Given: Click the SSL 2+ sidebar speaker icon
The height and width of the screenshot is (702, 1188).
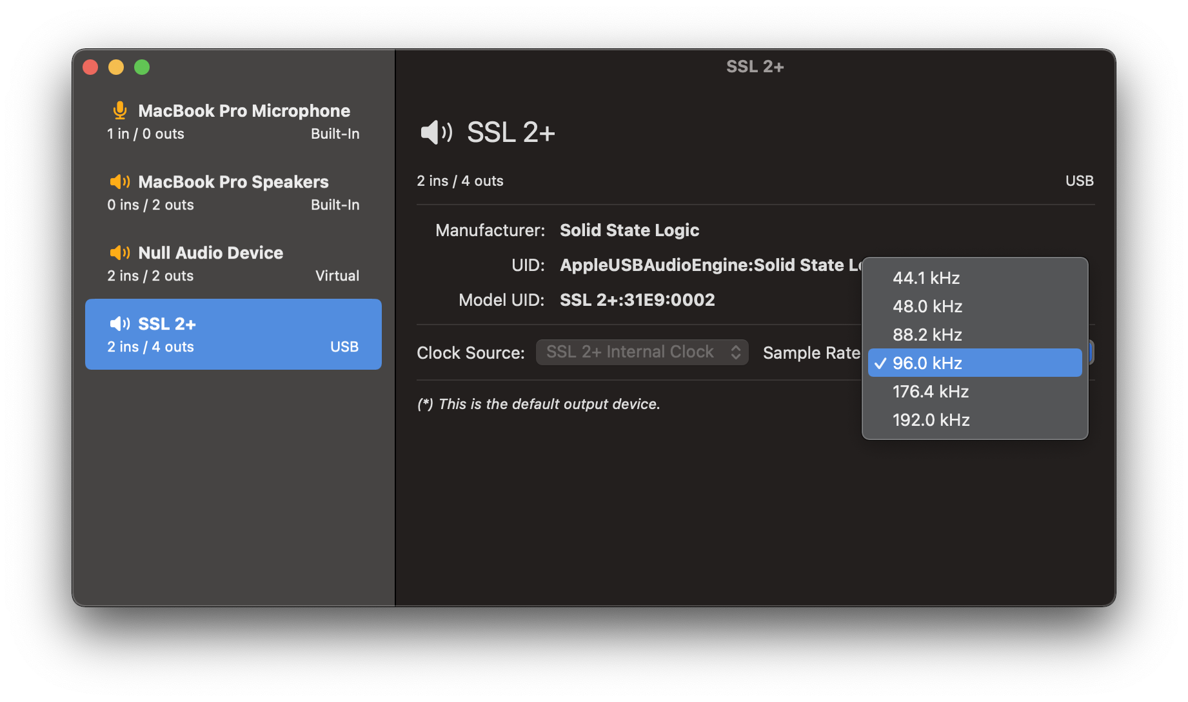Looking at the screenshot, I should pyautogui.click(x=120, y=323).
